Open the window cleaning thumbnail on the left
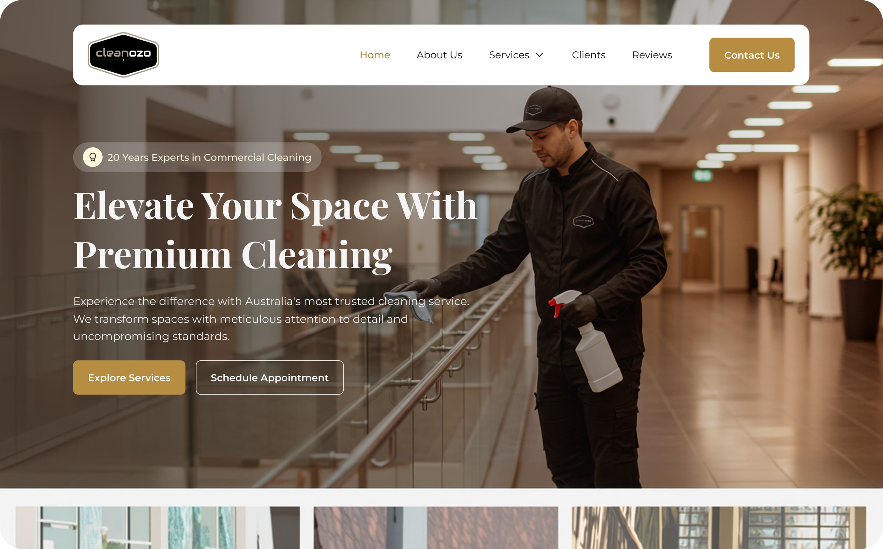The height and width of the screenshot is (549, 883). [x=158, y=528]
